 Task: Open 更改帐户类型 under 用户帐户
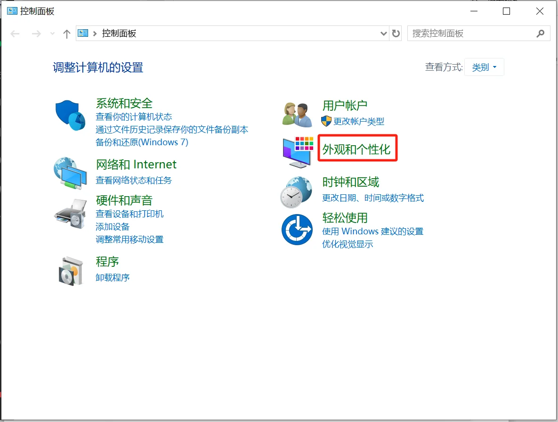click(x=359, y=121)
